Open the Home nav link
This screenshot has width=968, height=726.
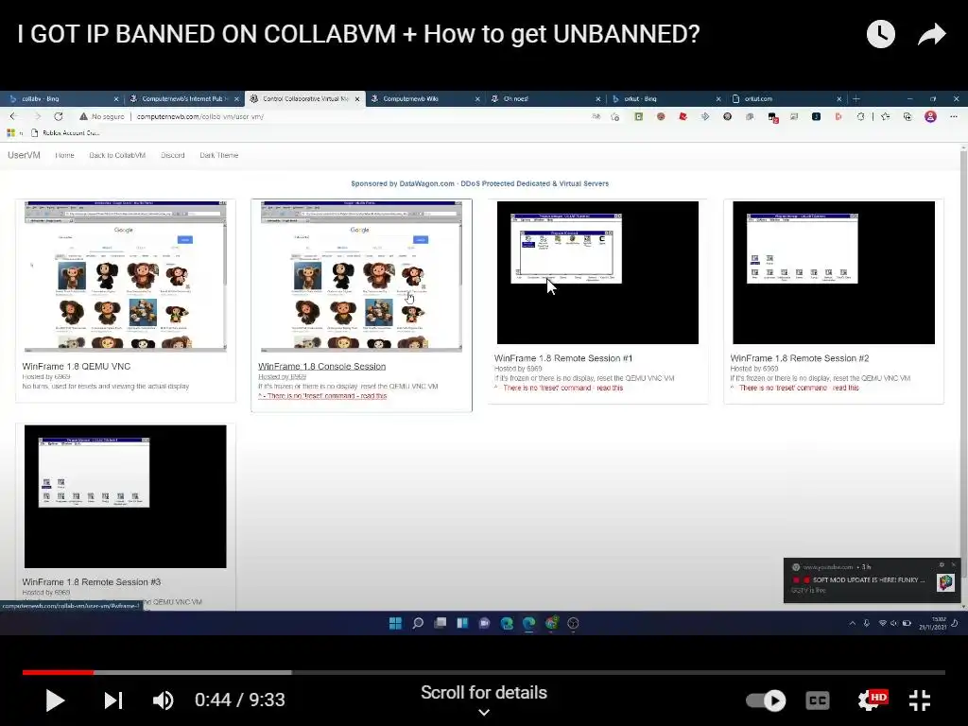click(64, 155)
